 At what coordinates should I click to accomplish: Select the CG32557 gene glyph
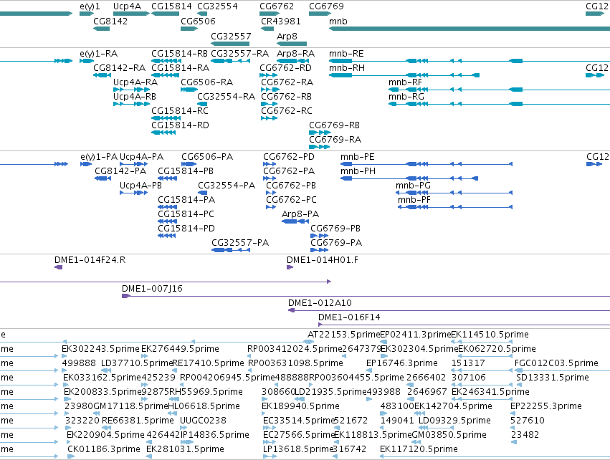click(x=230, y=44)
